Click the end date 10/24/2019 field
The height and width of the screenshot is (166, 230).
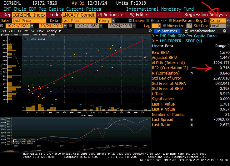tap(51, 26)
